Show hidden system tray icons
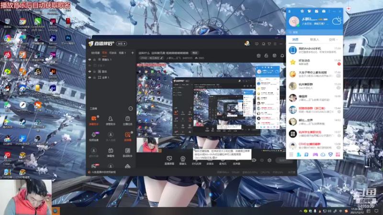 click(x=301, y=211)
